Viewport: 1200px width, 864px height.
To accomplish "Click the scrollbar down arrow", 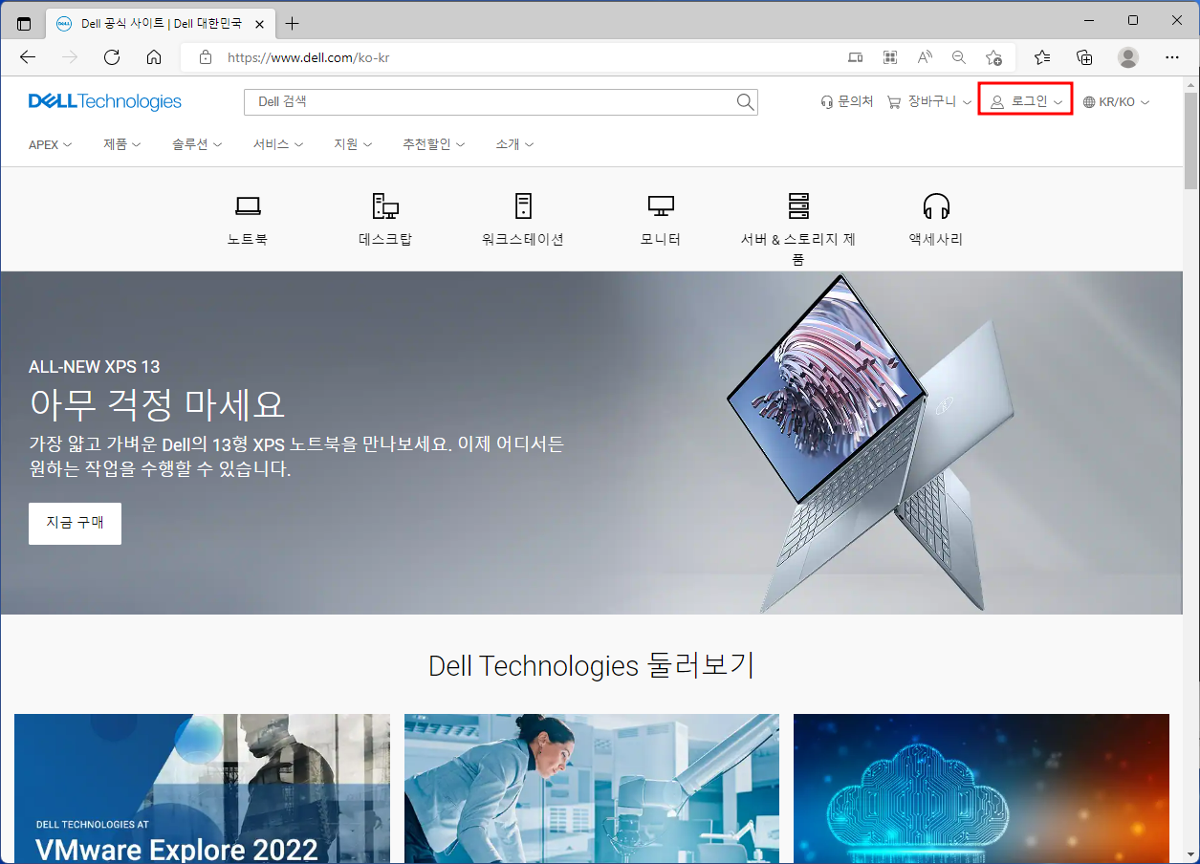I will click(x=1190, y=854).
